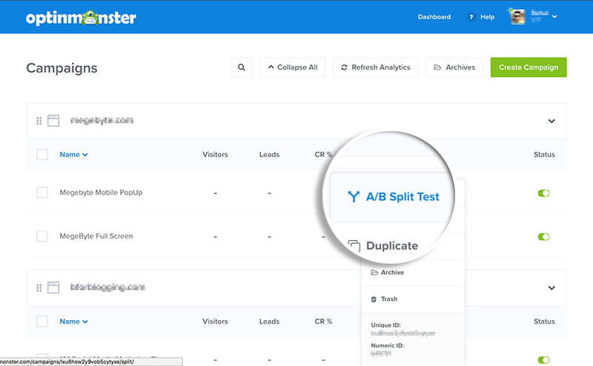This screenshot has height=366, width=593.
Task: Click the Status column header in second table
Action: pyautogui.click(x=544, y=322)
